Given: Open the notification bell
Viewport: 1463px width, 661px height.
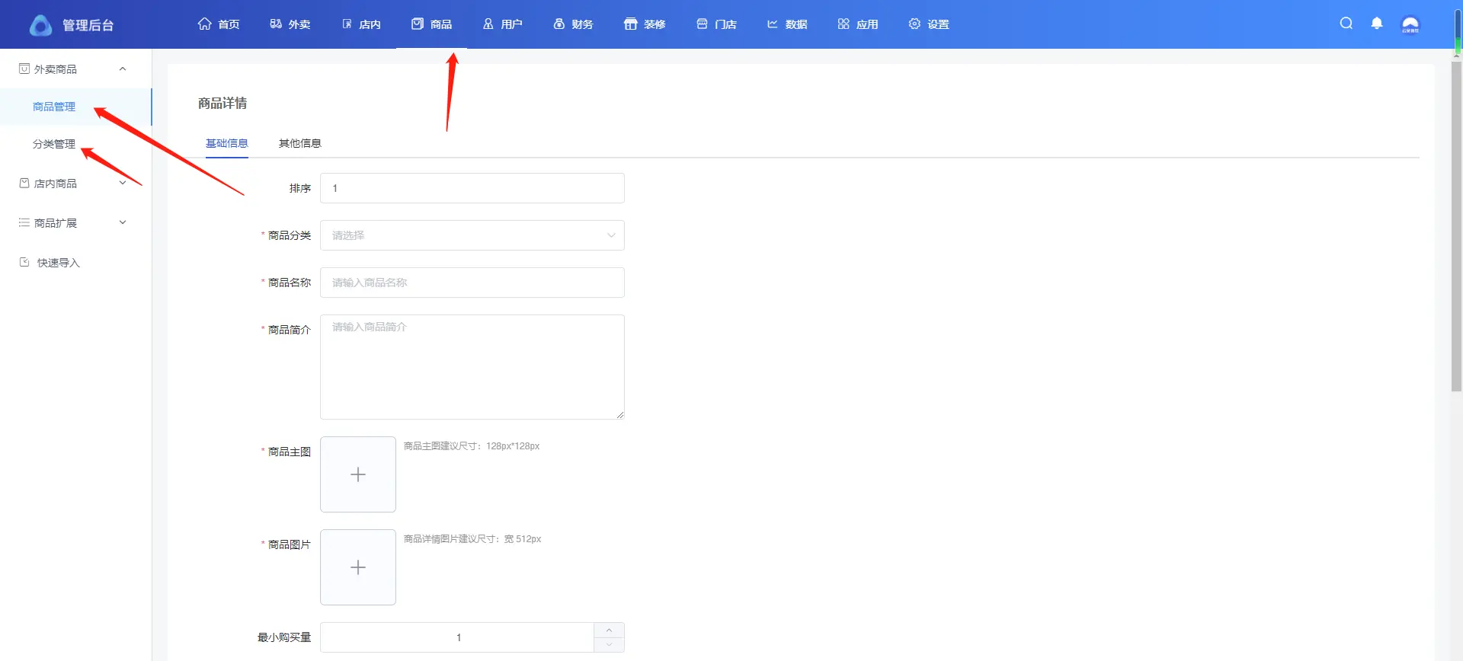Looking at the screenshot, I should [x=1377, y=24].
